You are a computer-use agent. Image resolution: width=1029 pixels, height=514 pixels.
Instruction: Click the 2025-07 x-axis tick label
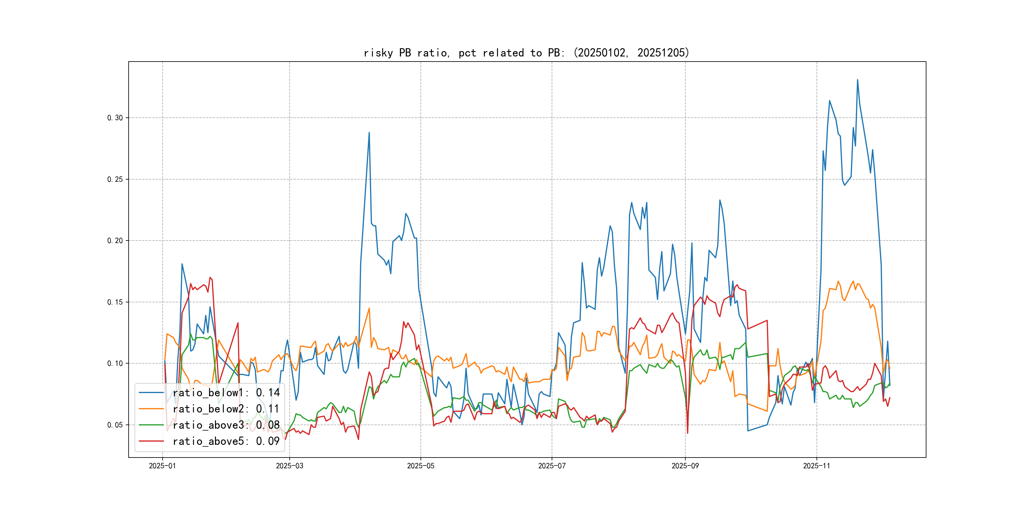tap(552, 466)
